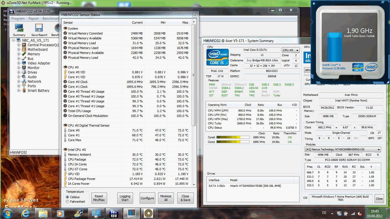Click the Reset Min/Max button
Image resolution: width=390 pixels, height=219 pixels.
click(x=99, y=198)
